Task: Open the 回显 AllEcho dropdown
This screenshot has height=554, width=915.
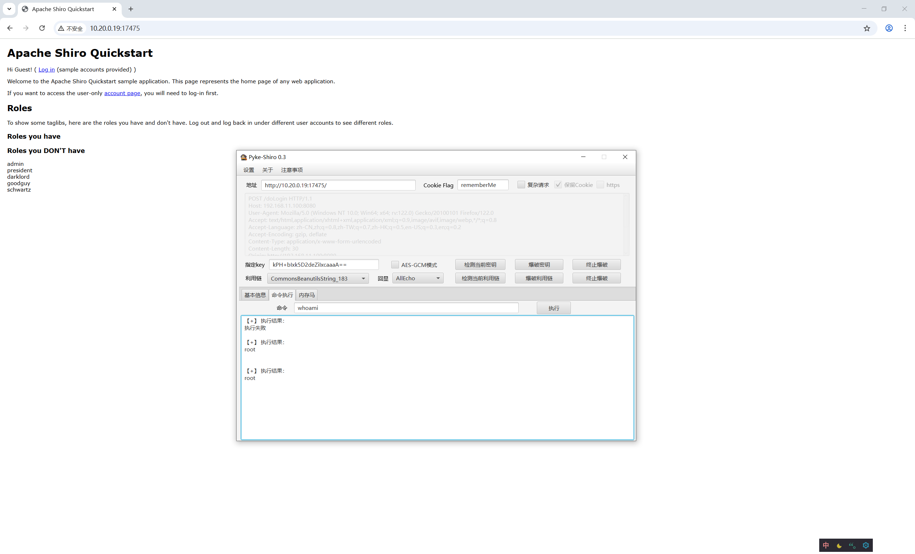Action: 418,278
